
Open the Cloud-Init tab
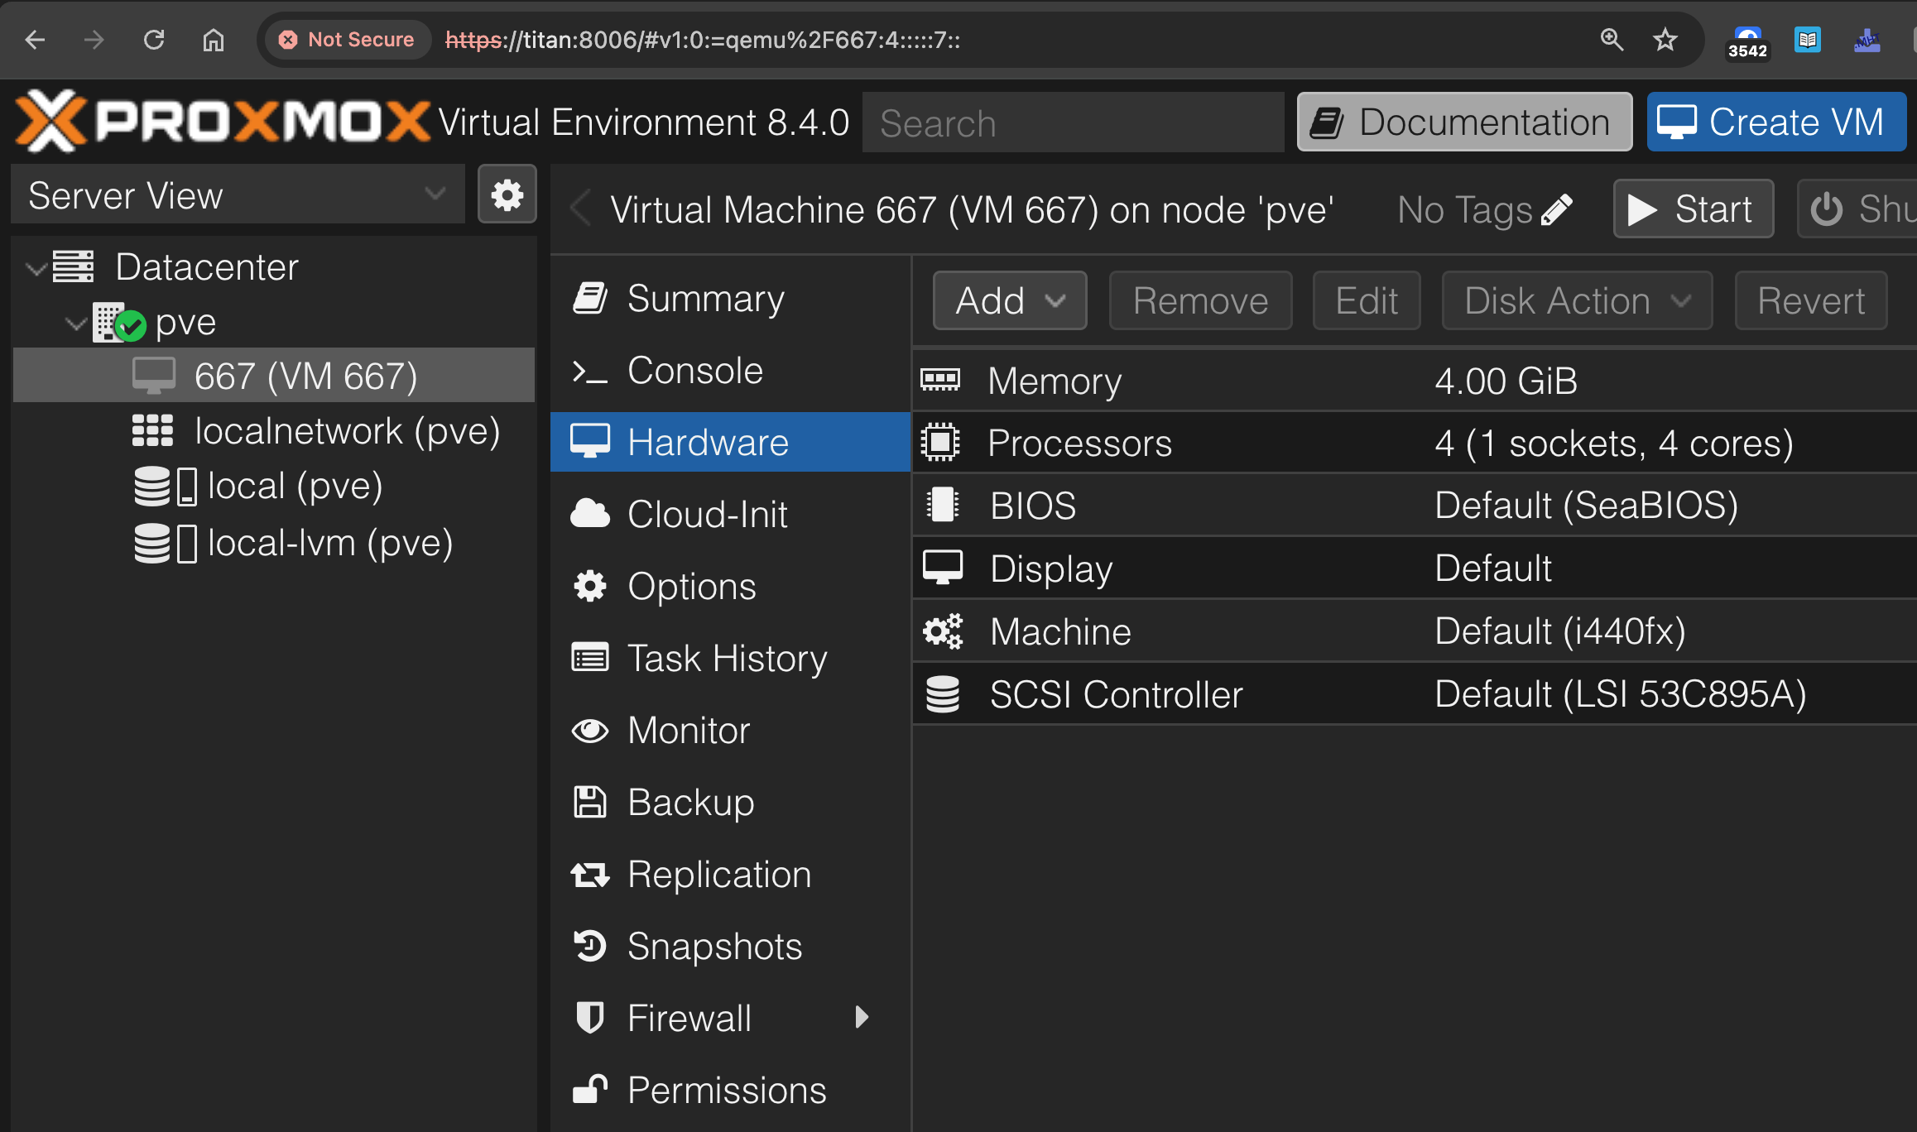(x=730, y=514)
